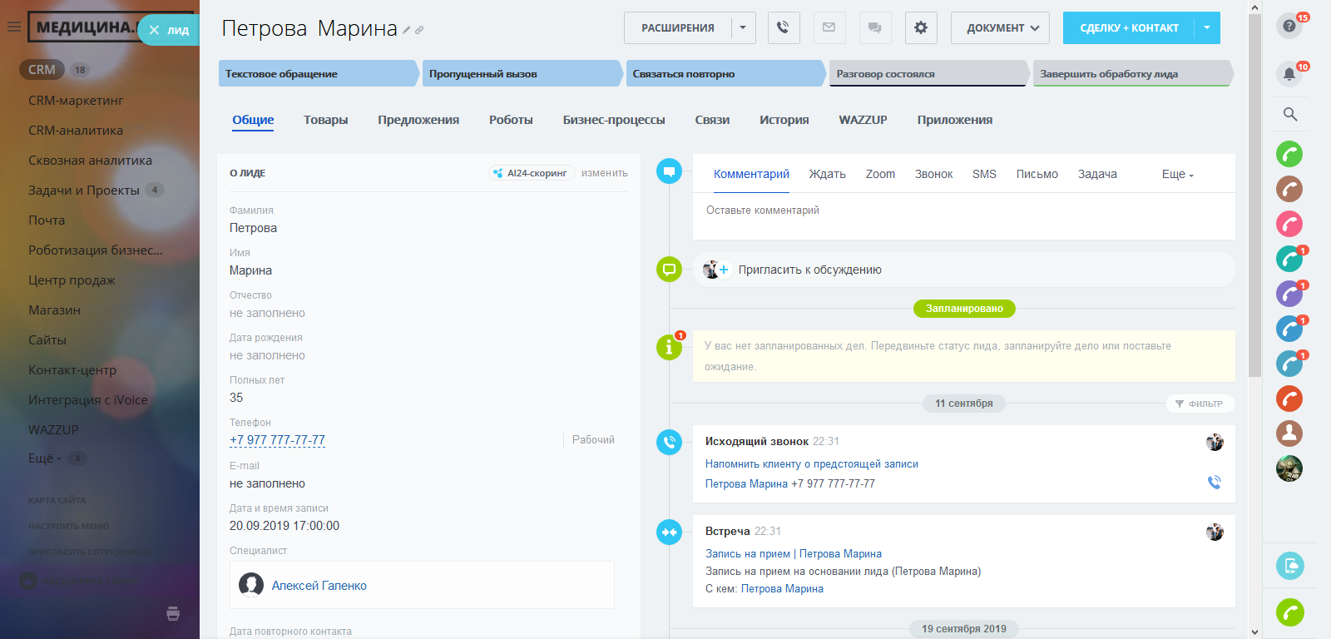Click the chat bubbles icon in header
The height and width of the screenshot is (639, 1331).
point(874,27)
